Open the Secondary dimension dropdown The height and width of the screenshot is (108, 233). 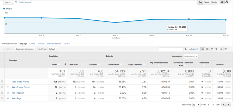[x=26, y=49]
